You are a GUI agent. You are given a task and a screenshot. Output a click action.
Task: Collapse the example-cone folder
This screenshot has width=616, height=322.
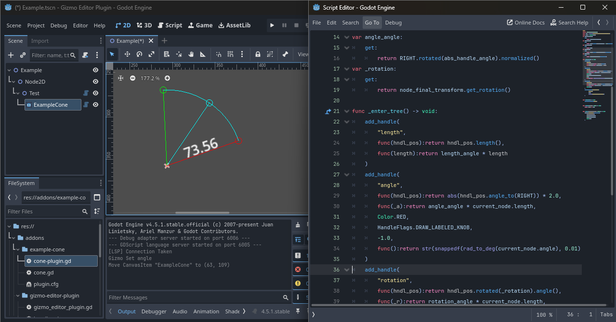18,249
